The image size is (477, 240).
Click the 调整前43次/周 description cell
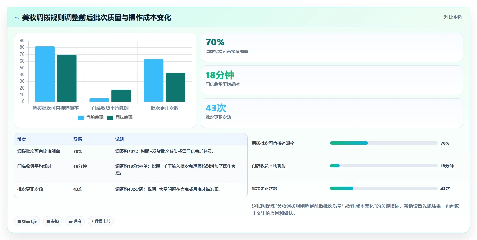168,189
